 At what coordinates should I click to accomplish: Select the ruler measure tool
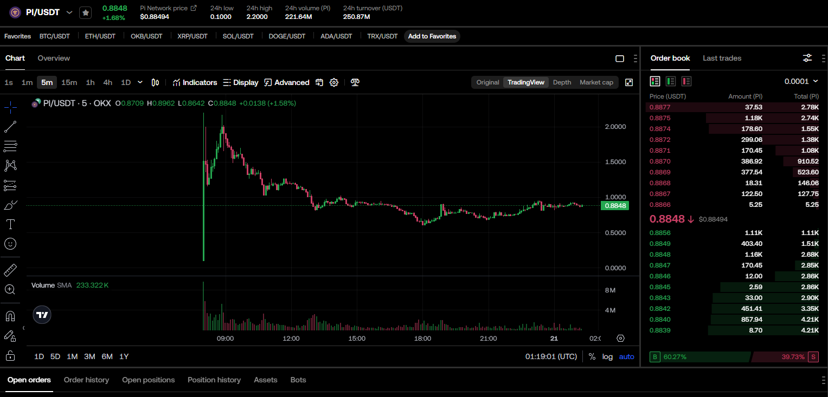pyautogui.click(x=10, y=270)
